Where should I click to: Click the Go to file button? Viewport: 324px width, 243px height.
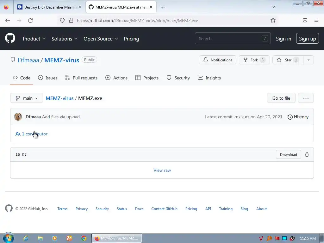tap(281, 98)
